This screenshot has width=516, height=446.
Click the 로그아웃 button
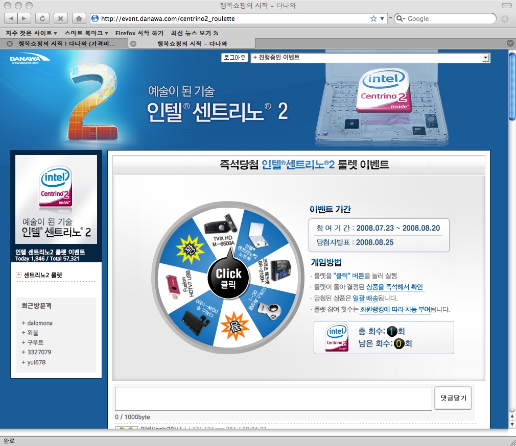[234, 58]
